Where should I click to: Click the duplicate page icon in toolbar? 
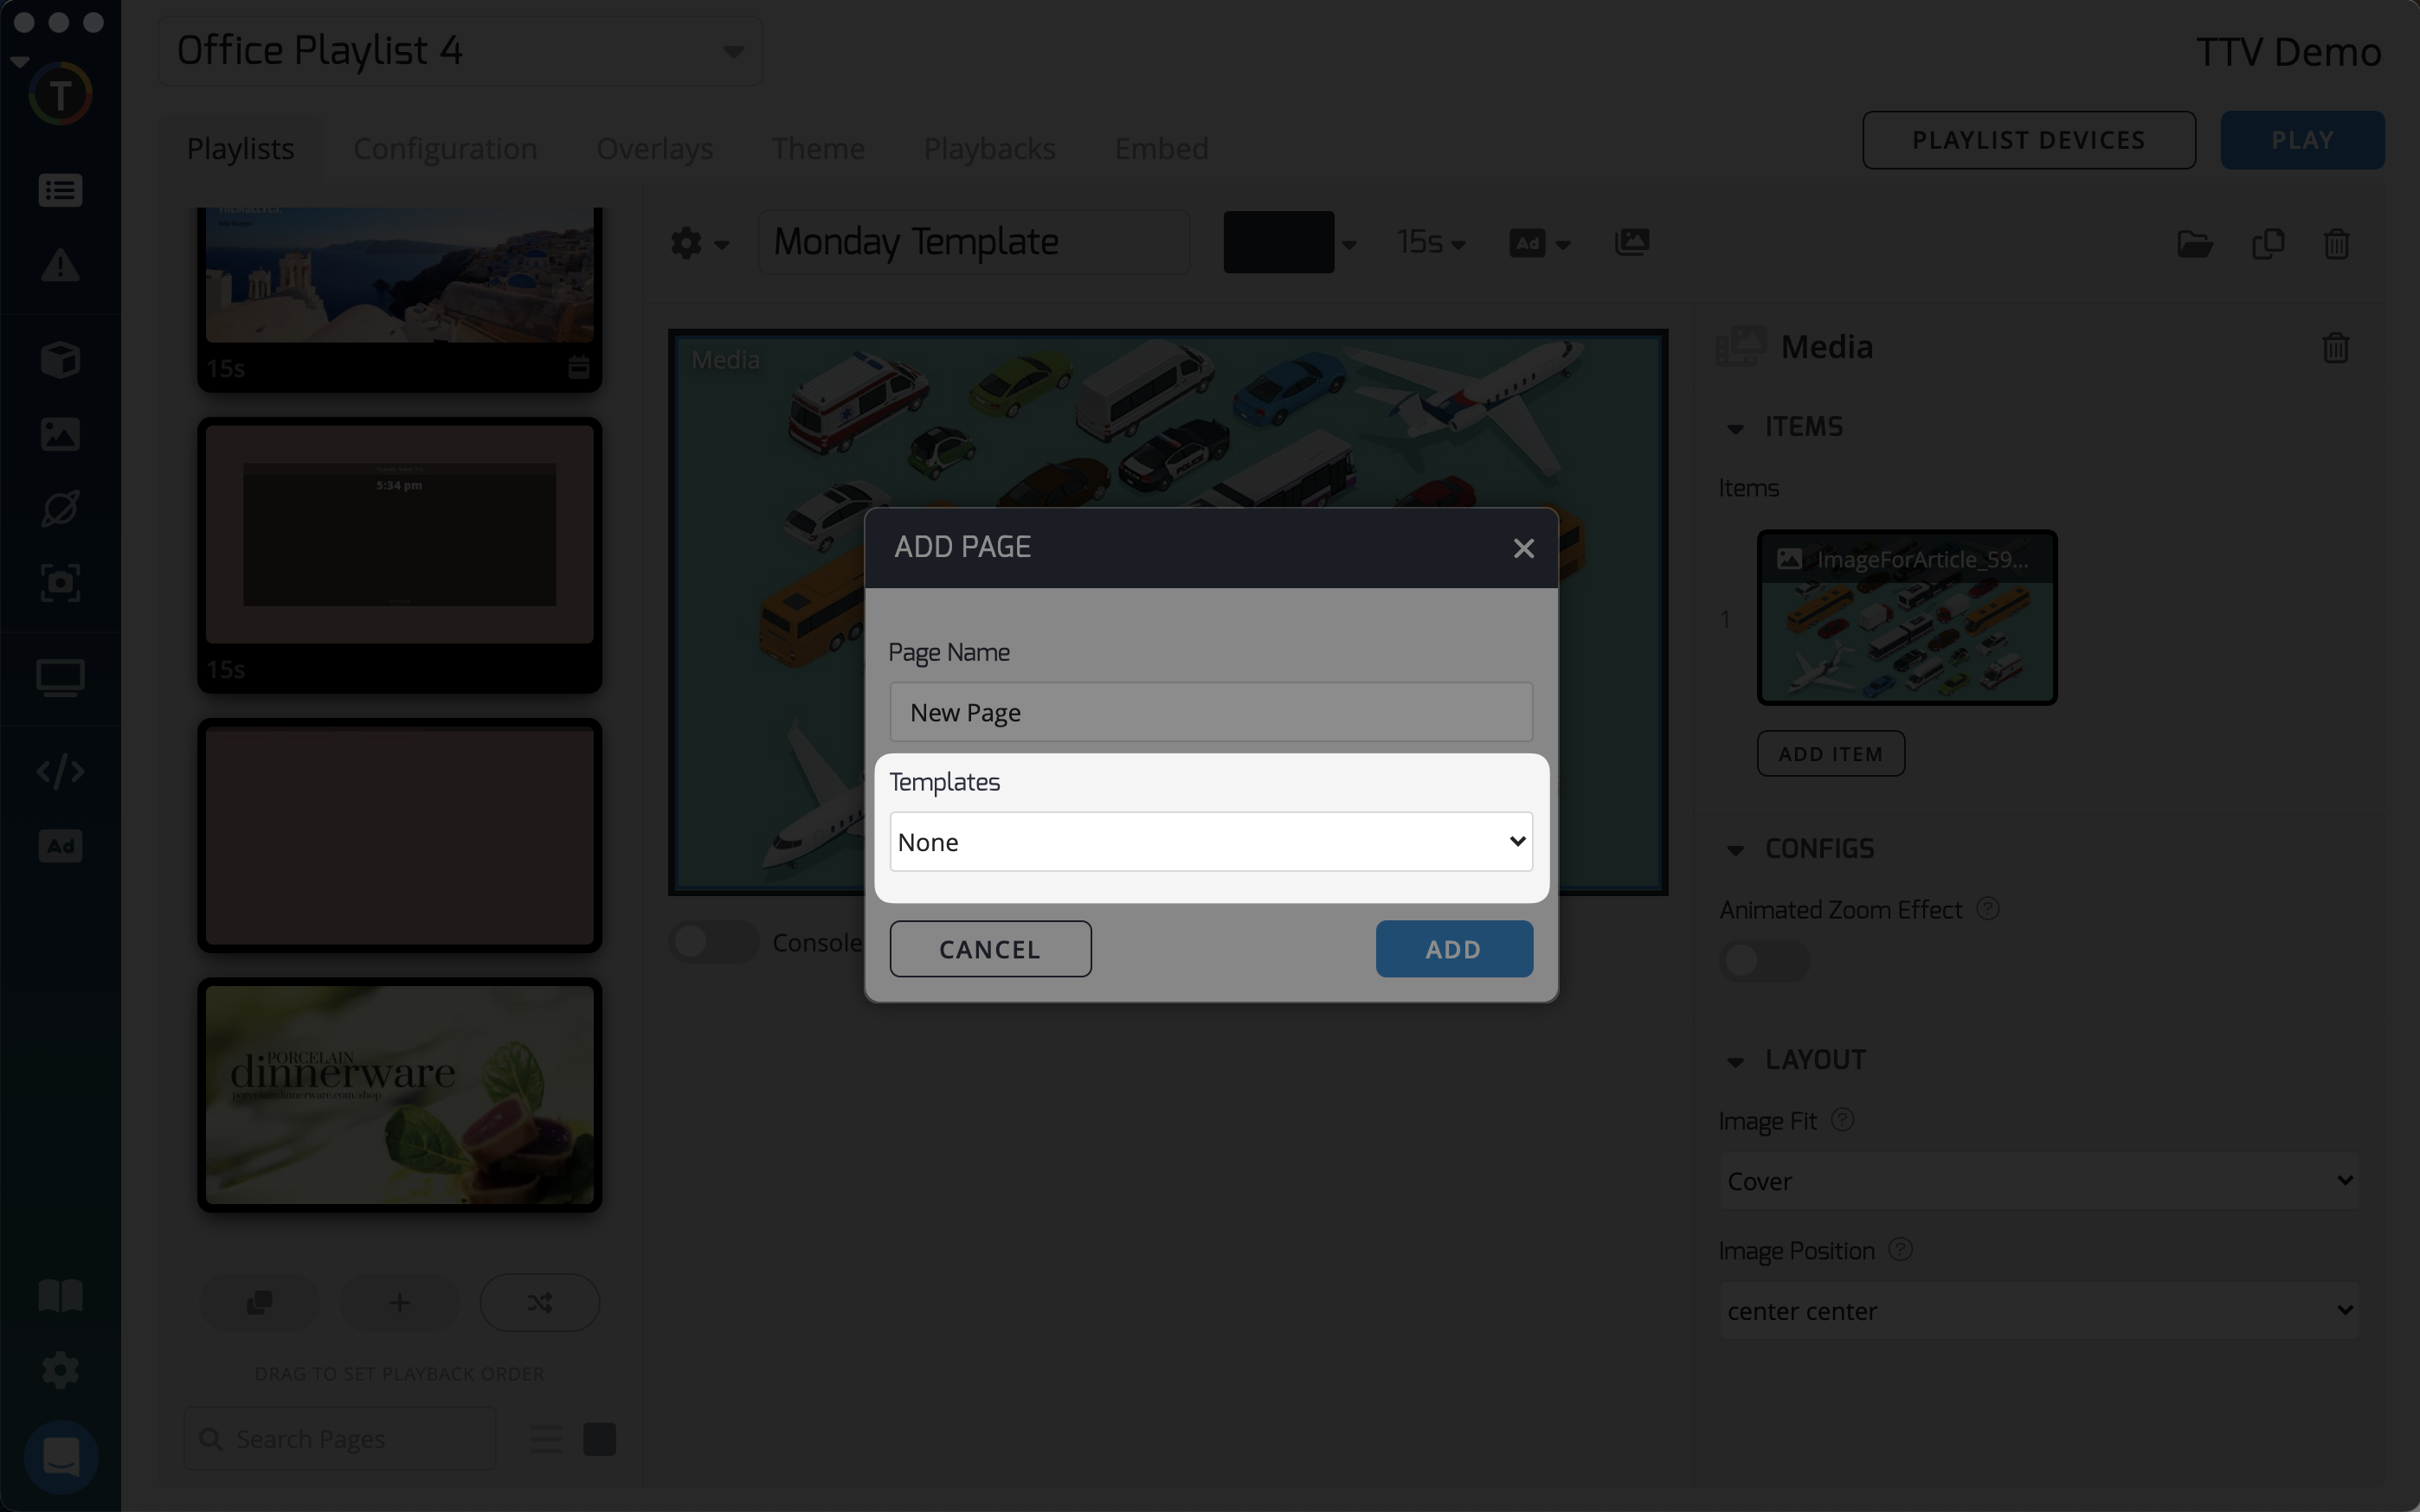point(2267,244)
